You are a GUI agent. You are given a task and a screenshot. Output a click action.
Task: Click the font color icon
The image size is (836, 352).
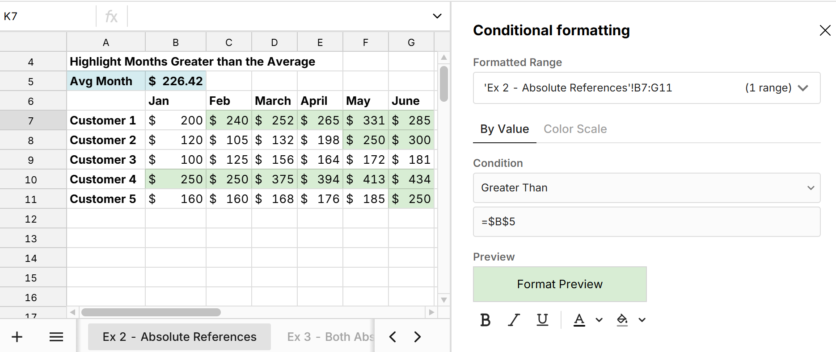(579, 320)
